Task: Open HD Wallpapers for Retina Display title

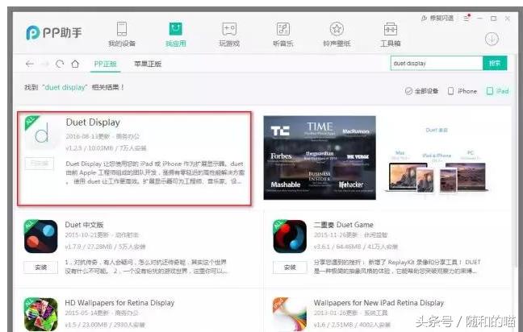Action: [119, 303]
